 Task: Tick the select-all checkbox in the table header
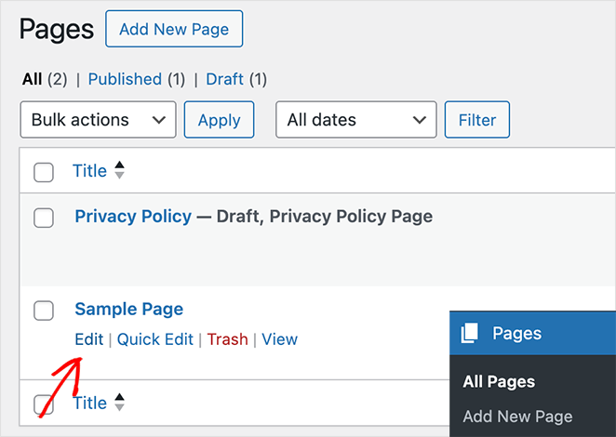click(44, 172)
